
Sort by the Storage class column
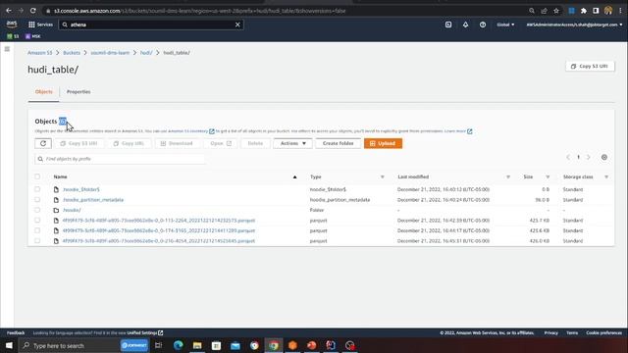point(606,176)
